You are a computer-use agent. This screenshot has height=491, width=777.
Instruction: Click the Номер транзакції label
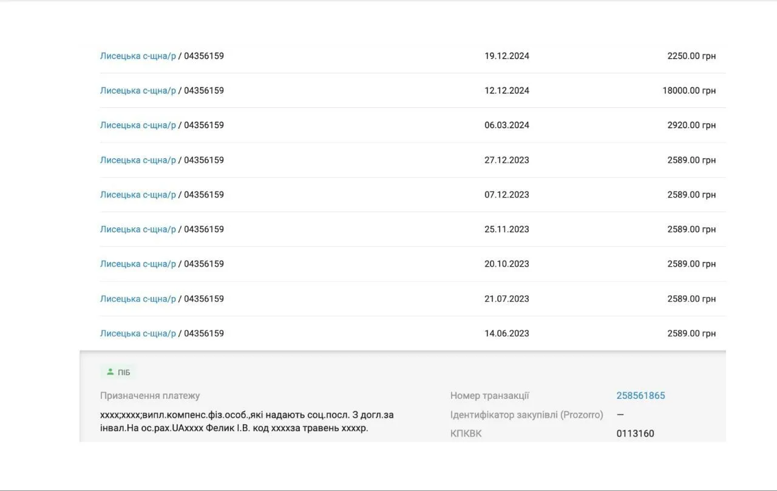click(x=489, y=396)
